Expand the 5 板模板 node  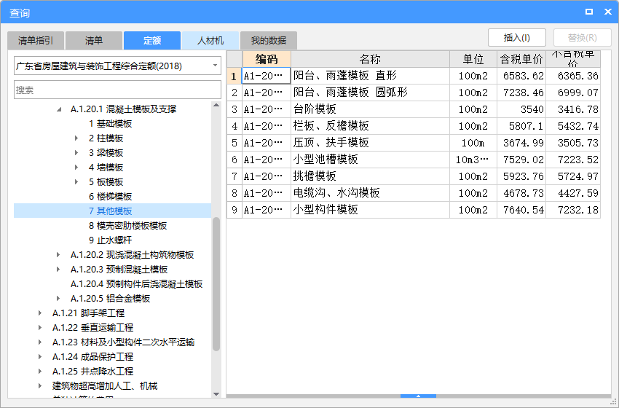76,182
